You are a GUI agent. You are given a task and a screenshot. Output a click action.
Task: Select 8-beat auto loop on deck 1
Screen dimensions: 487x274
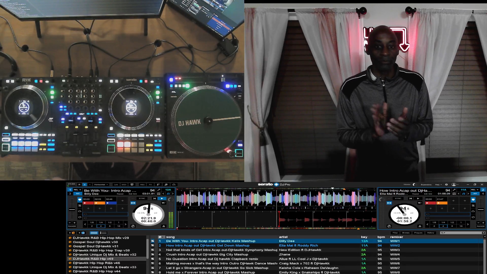[110, 226]
